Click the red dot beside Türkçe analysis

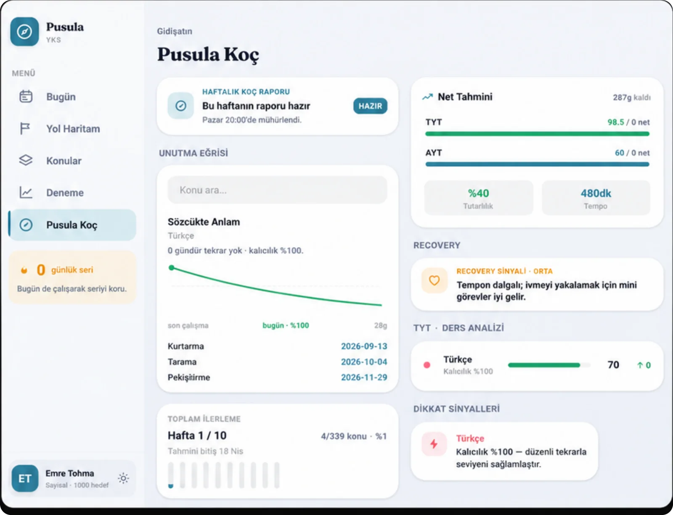[x=427, y=365]
